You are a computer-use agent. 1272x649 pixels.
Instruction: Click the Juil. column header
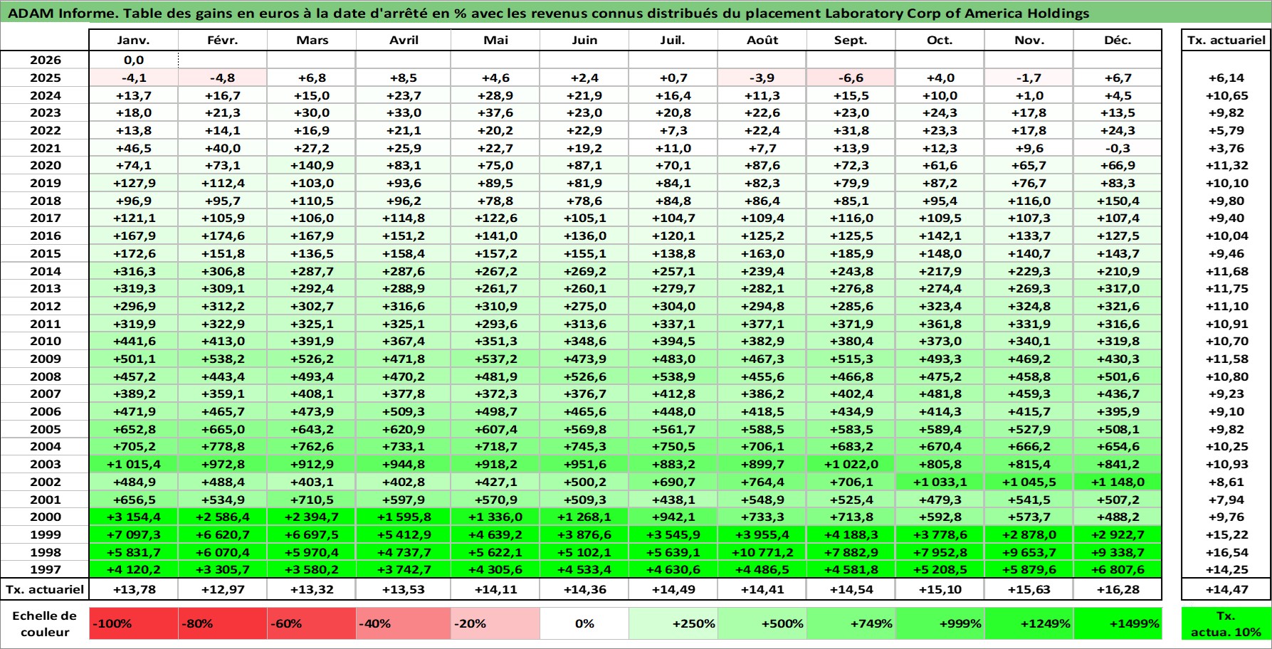(x=673, y=40)
